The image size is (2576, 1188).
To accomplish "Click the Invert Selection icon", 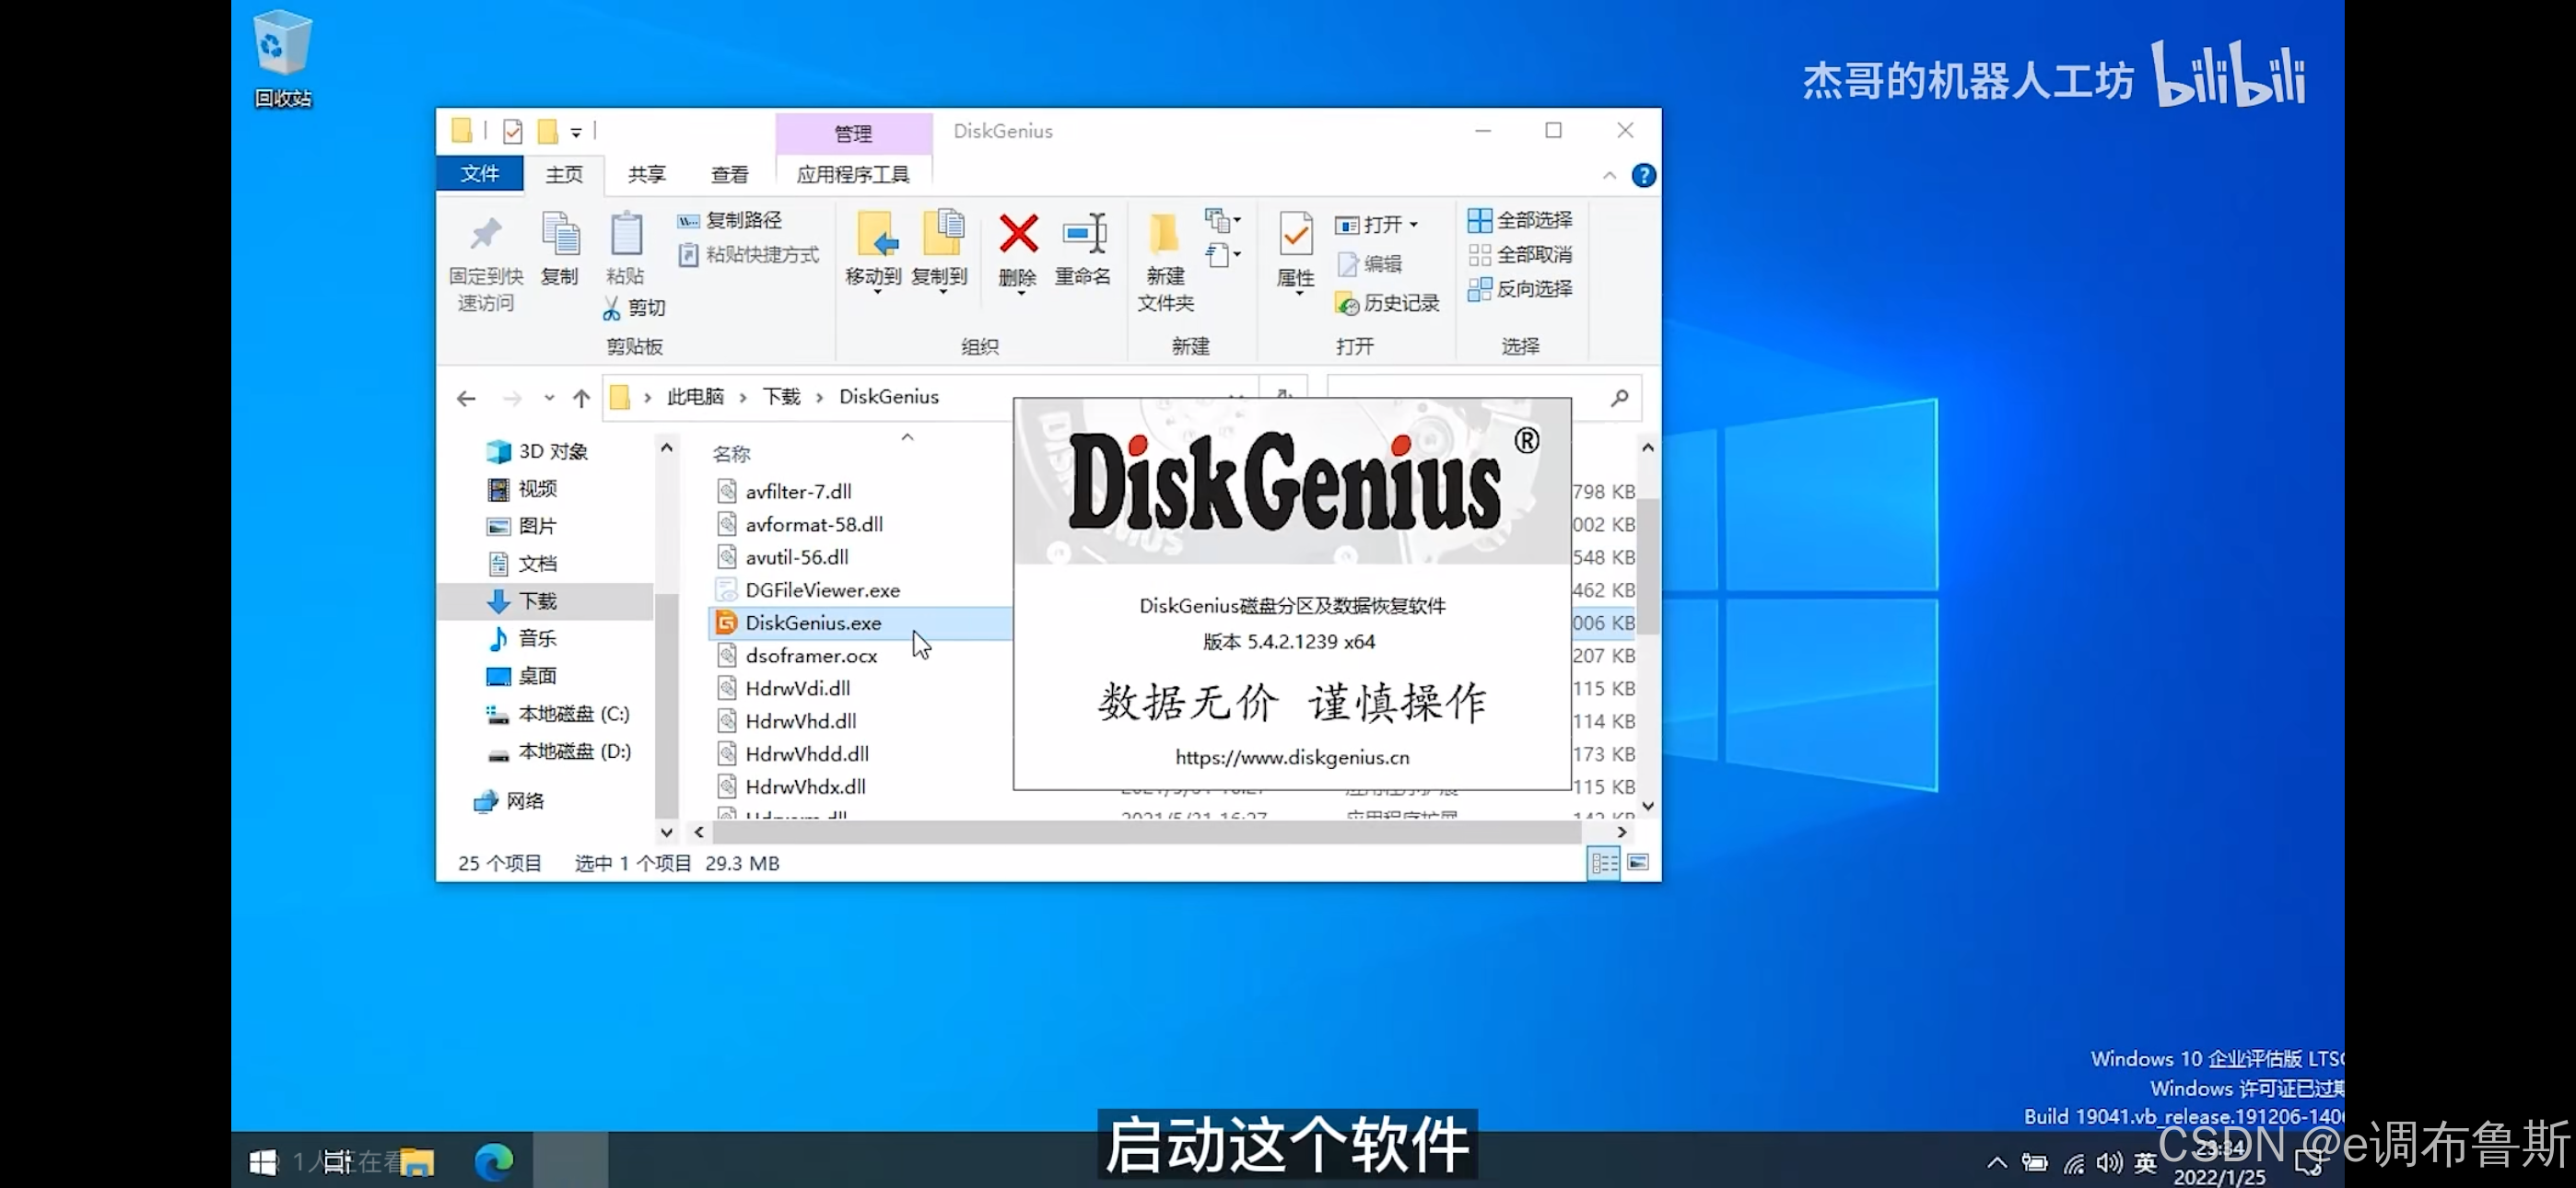I will coord(1479,289).
